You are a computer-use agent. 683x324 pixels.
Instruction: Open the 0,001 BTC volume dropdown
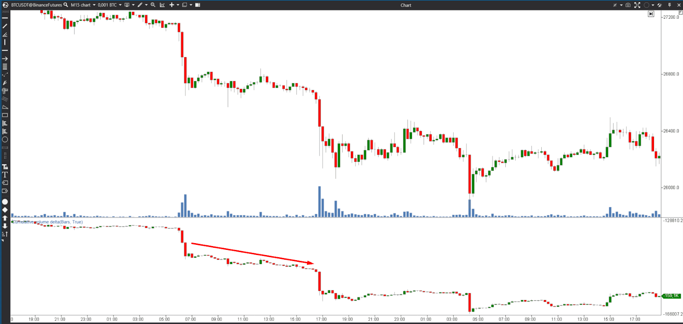(x=110, y=5)
